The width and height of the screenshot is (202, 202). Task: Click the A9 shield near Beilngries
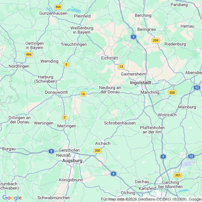point(133,37)
